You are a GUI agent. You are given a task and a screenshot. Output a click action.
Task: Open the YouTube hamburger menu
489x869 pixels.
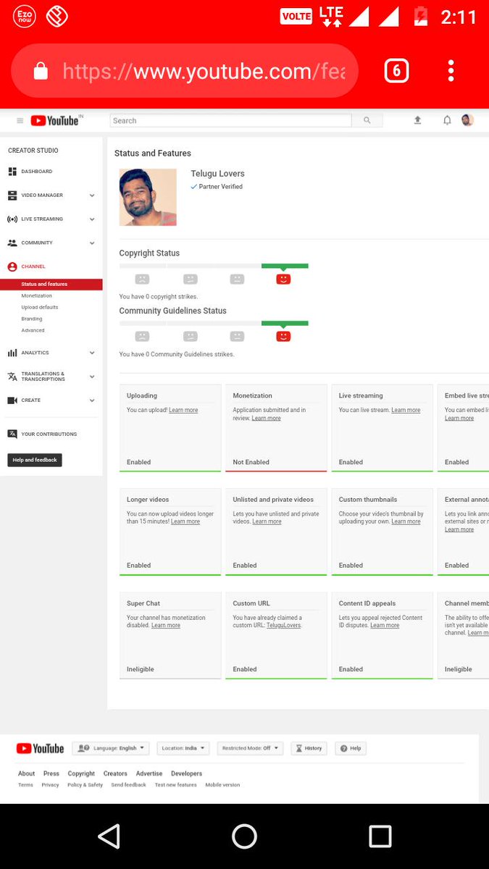[x=20, y=121]
